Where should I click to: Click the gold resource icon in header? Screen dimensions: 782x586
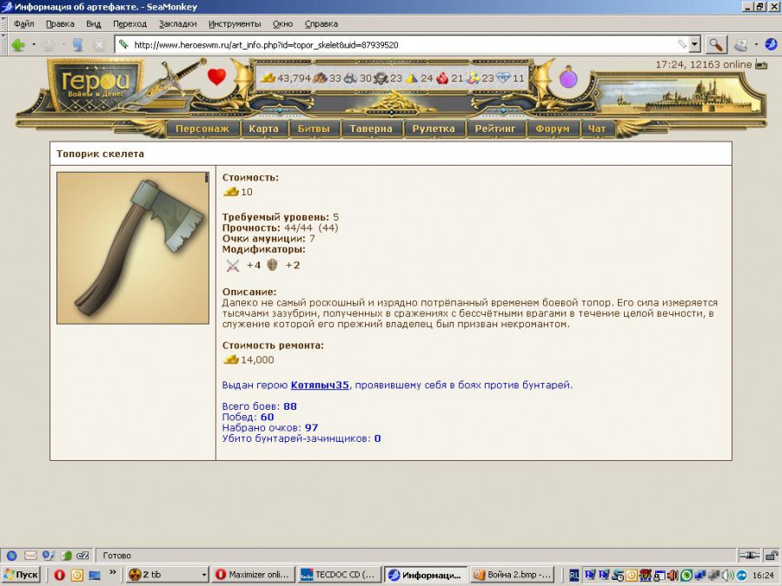268,78
